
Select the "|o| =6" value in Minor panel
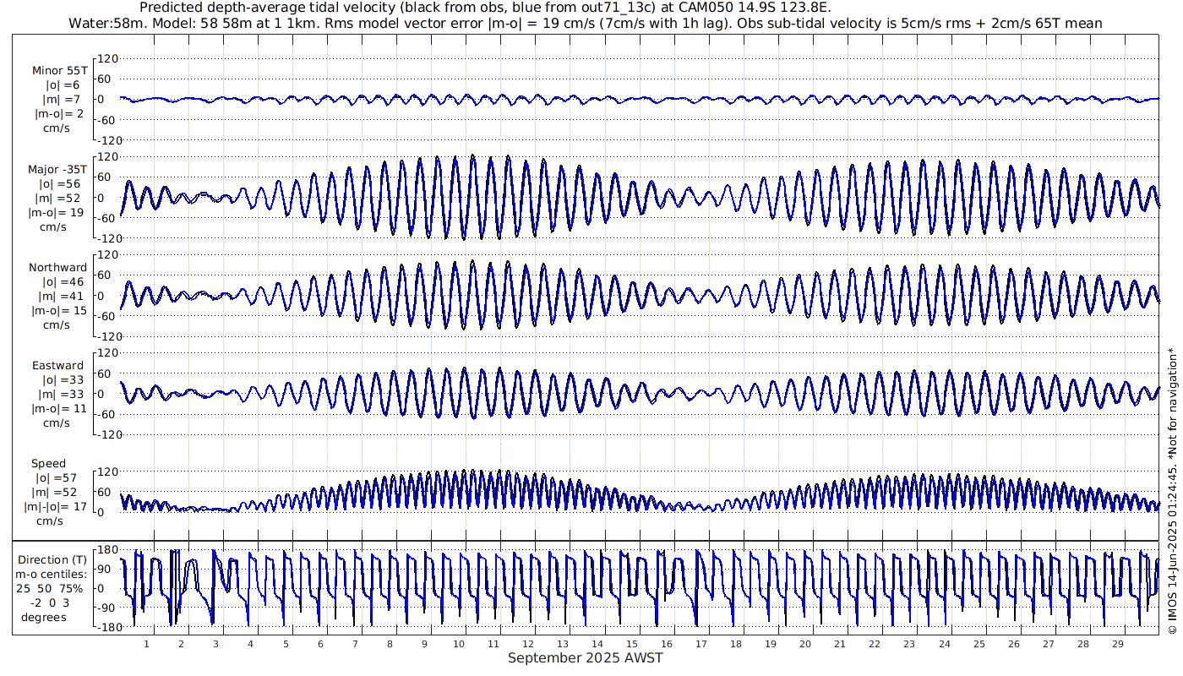(x=63, y=84)
